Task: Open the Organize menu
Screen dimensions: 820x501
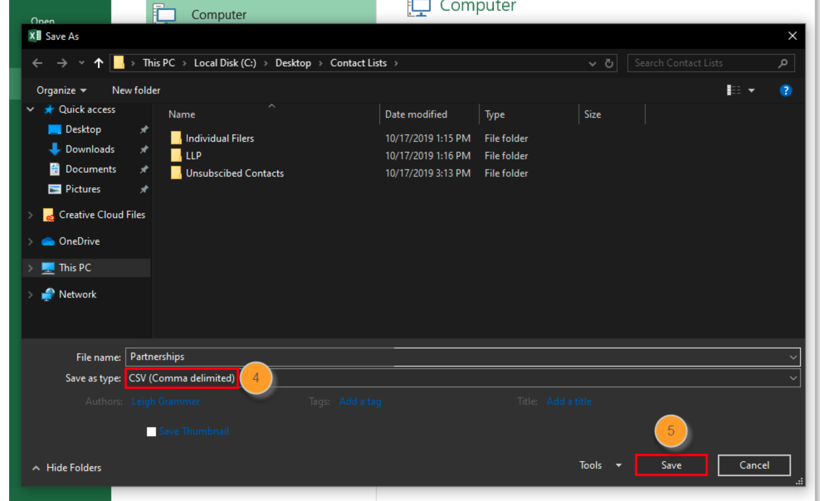Action: (61, 90)
